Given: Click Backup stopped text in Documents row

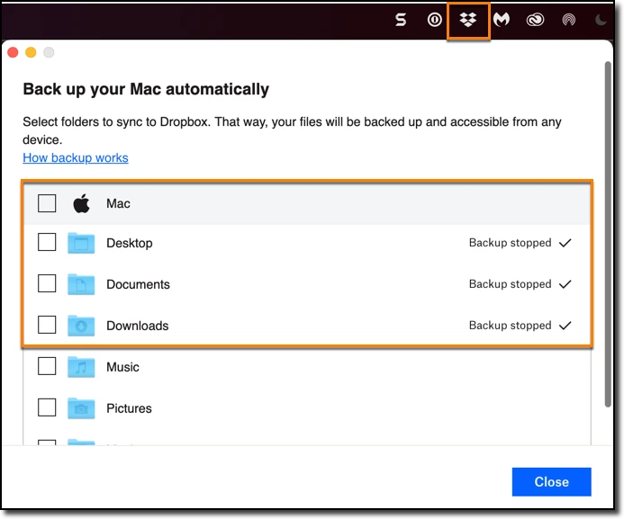Looking at the screenshot, I should 511,284.
